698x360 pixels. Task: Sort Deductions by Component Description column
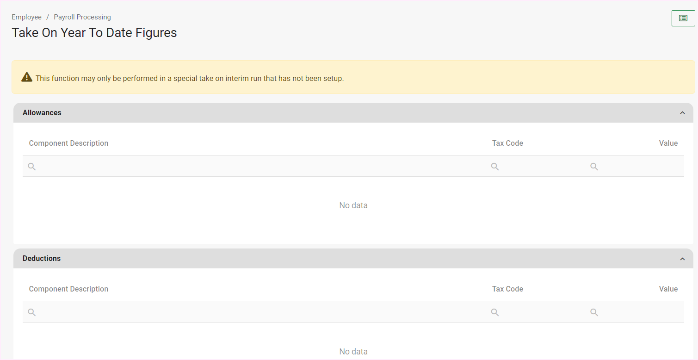point(68,289)
